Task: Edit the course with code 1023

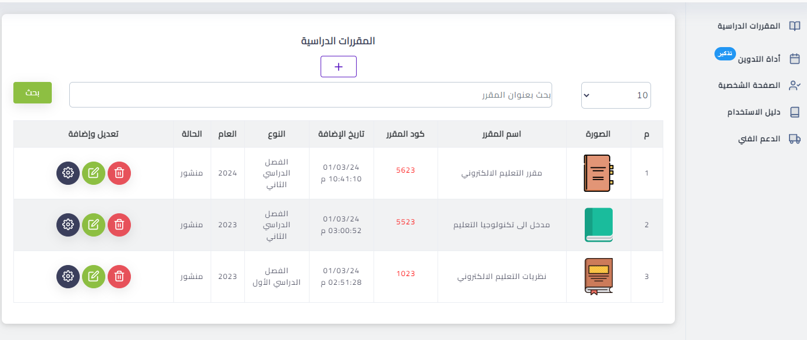Action: point(94,276)
